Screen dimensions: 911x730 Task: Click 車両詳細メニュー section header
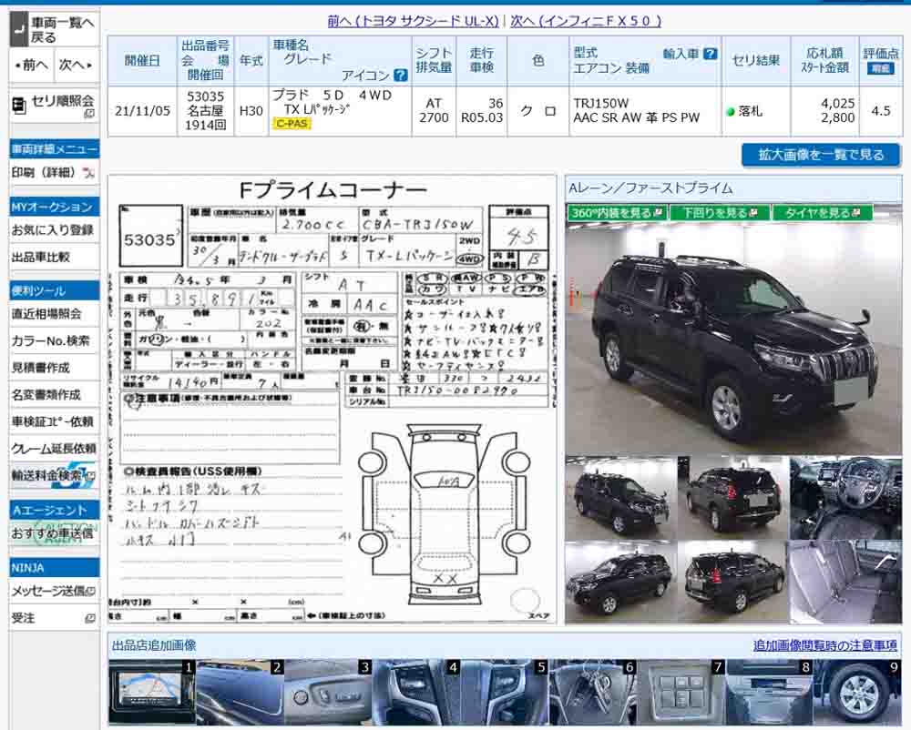pyautogui.click(x=55, y=149)
